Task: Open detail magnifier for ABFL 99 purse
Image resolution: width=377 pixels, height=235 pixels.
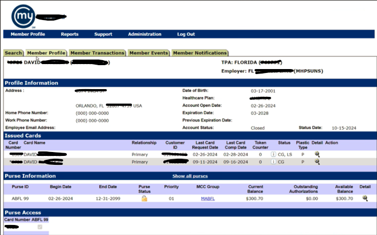Action: pos(365,198)
